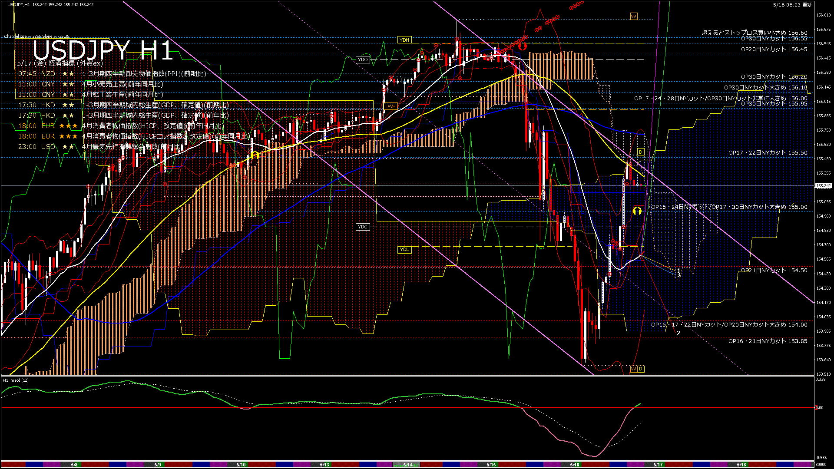Screen dimensions: 834x469
Task: Click the 156.015 price axis label
Action: pos(824,102)
